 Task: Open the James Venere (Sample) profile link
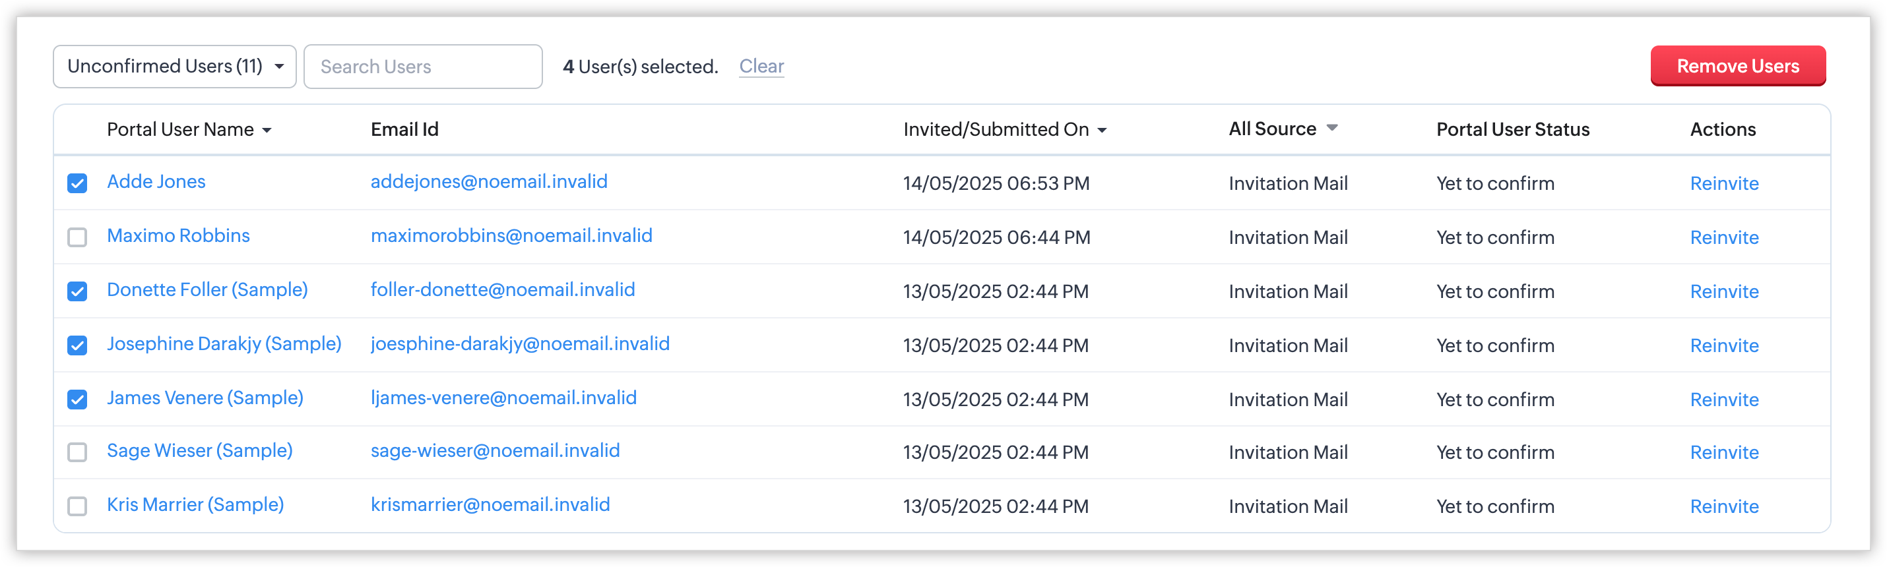pyautogui.click(x=205, y=398)
